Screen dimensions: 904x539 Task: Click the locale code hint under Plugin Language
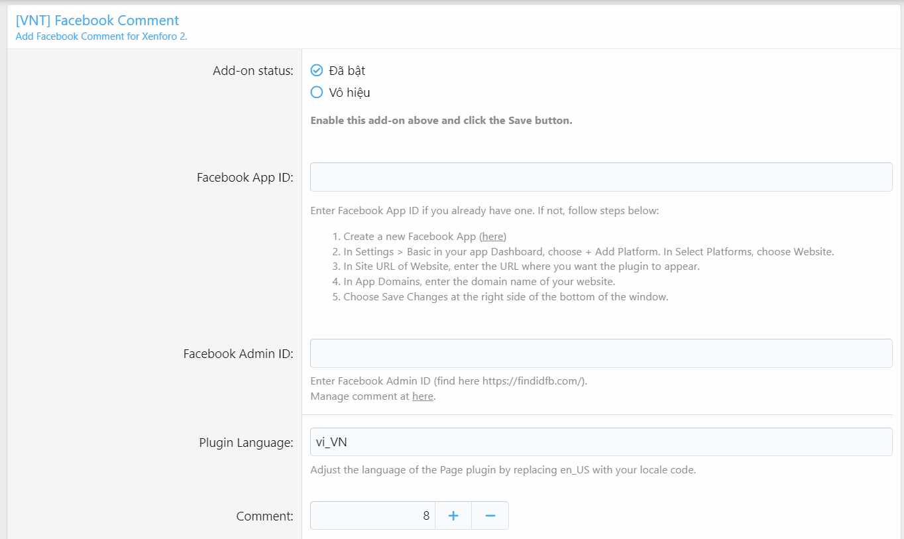pos(502,470)
